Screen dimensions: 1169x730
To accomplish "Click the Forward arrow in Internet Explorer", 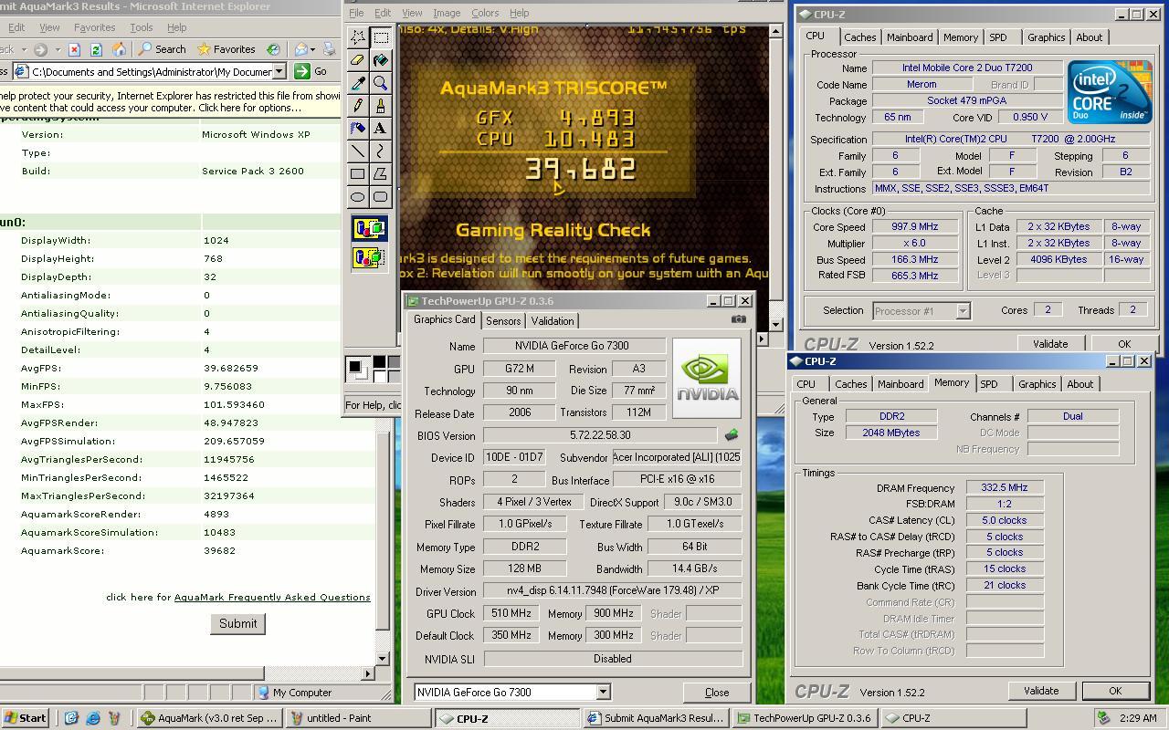I will pos(40,49).
